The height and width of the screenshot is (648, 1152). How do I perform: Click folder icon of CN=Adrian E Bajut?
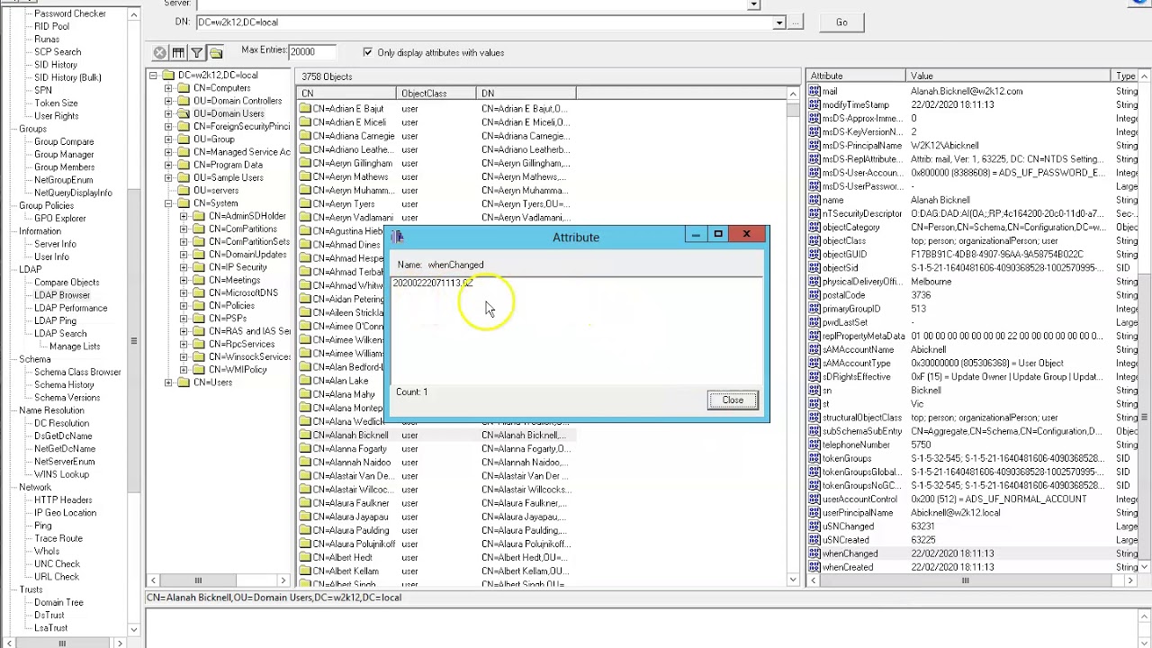coord(305,109)
